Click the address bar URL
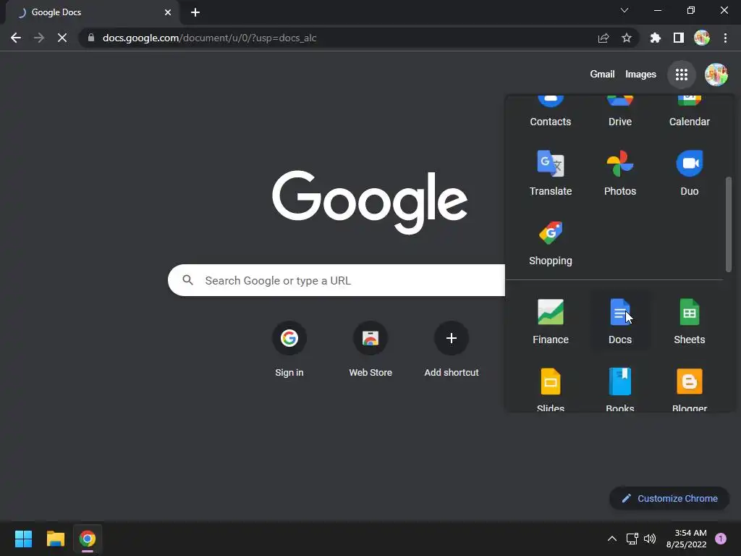The height and width of the screenshot is (556, 741). pyautogui.click(x=209, y=38)
